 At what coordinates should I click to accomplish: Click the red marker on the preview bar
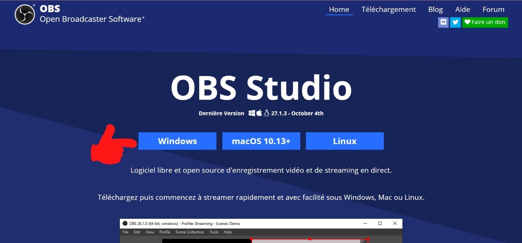310,239
